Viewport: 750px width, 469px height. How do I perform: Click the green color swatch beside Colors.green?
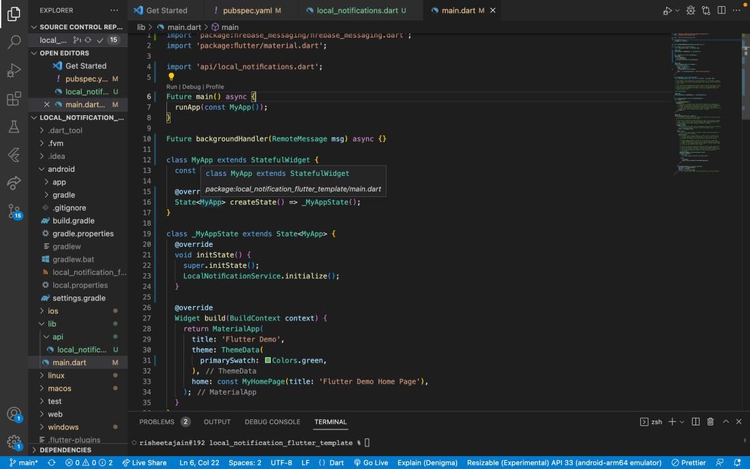268,361
